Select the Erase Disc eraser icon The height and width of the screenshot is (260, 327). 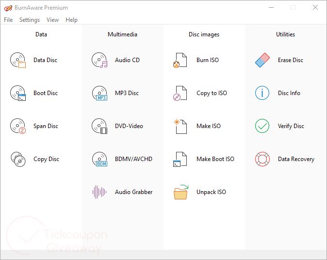[262, 60]
